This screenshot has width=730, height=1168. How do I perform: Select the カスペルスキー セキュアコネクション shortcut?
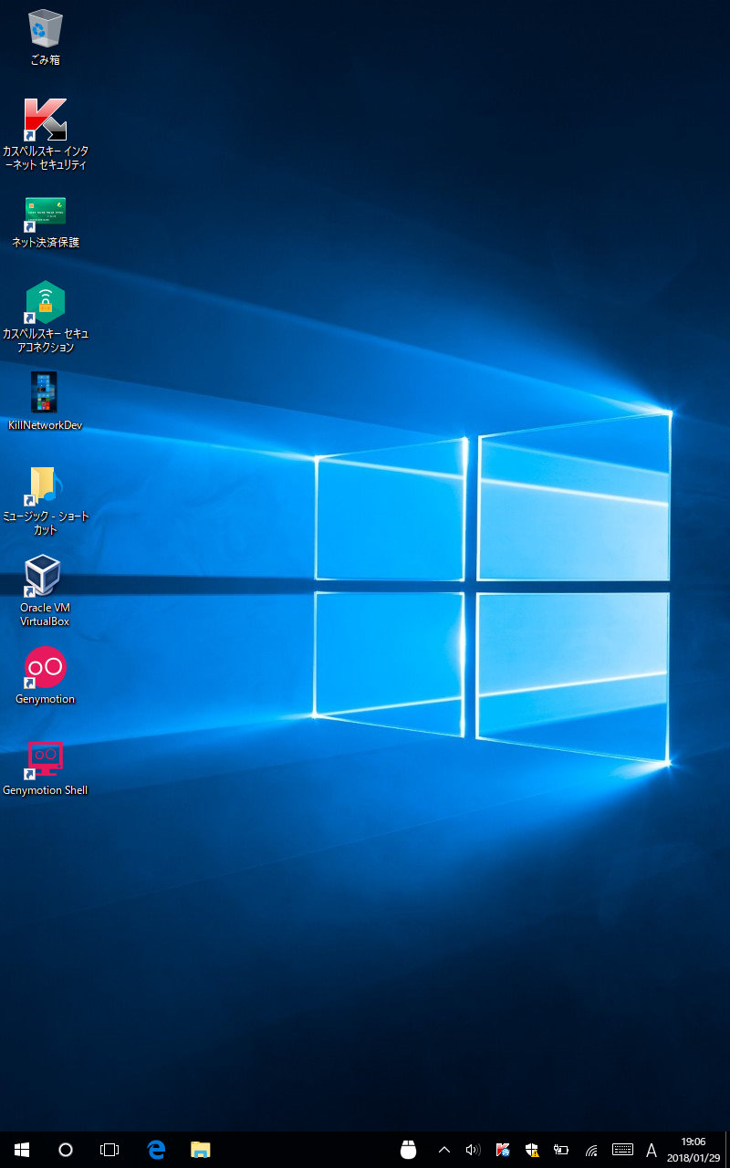point(46,318)
